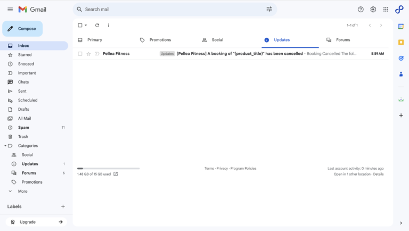Create new label with plus icon
This screenshot has height=231, width=409.
point(63,207)
